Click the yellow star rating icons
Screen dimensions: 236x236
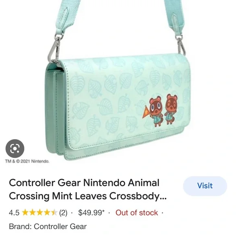click(39, 213)
